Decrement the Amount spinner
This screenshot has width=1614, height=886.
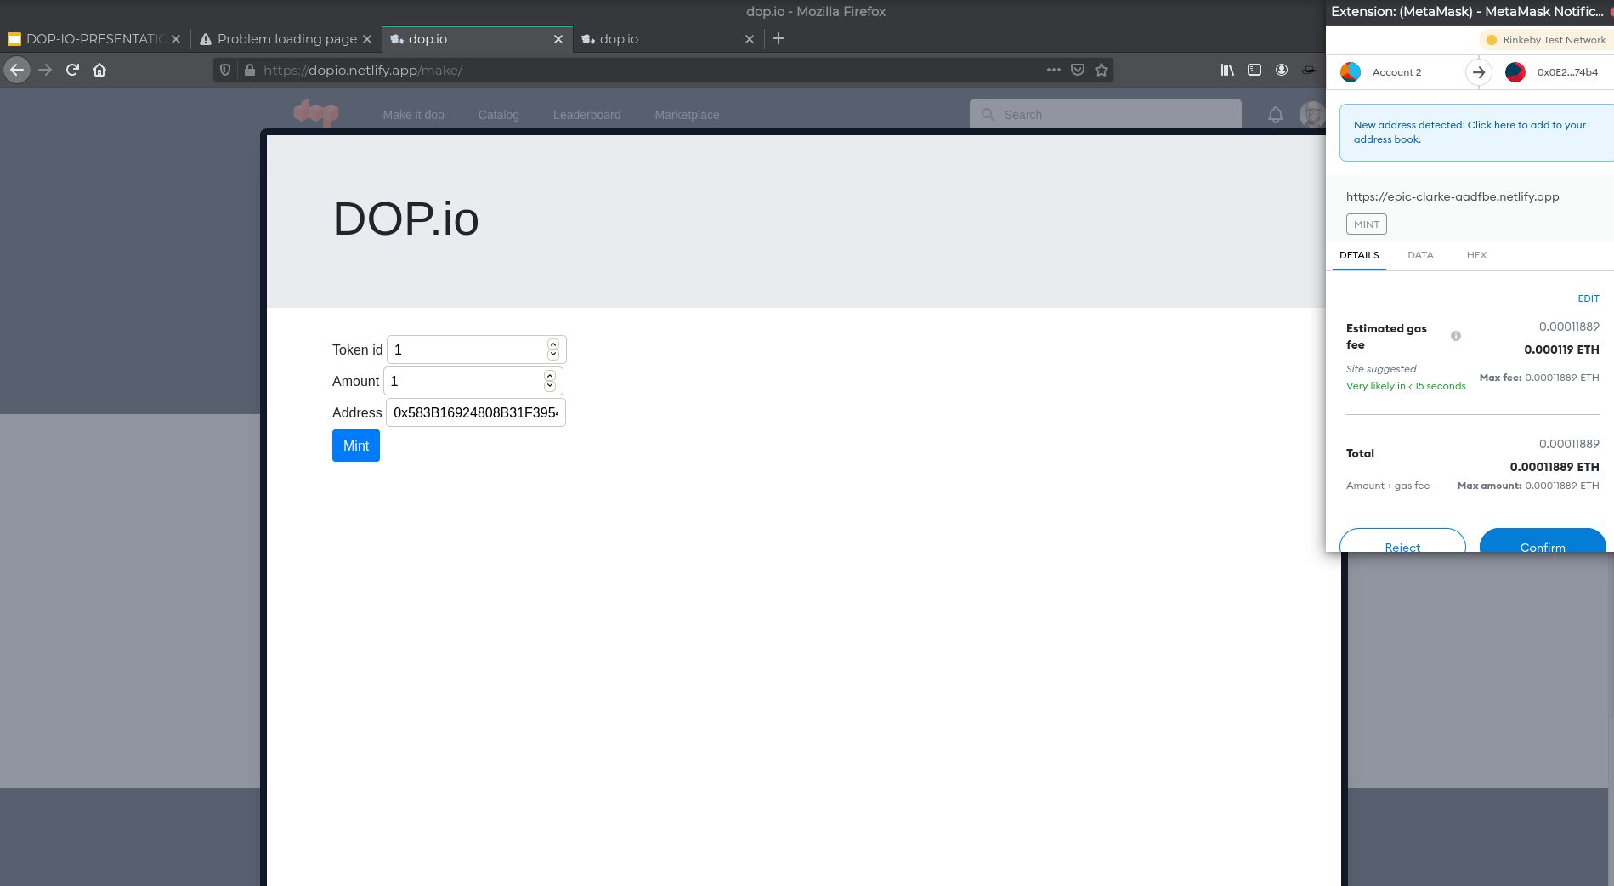click(x=550, y=386)
